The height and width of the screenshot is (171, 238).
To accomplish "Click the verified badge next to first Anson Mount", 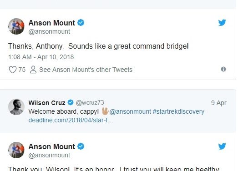I will (x=81, y=23).
